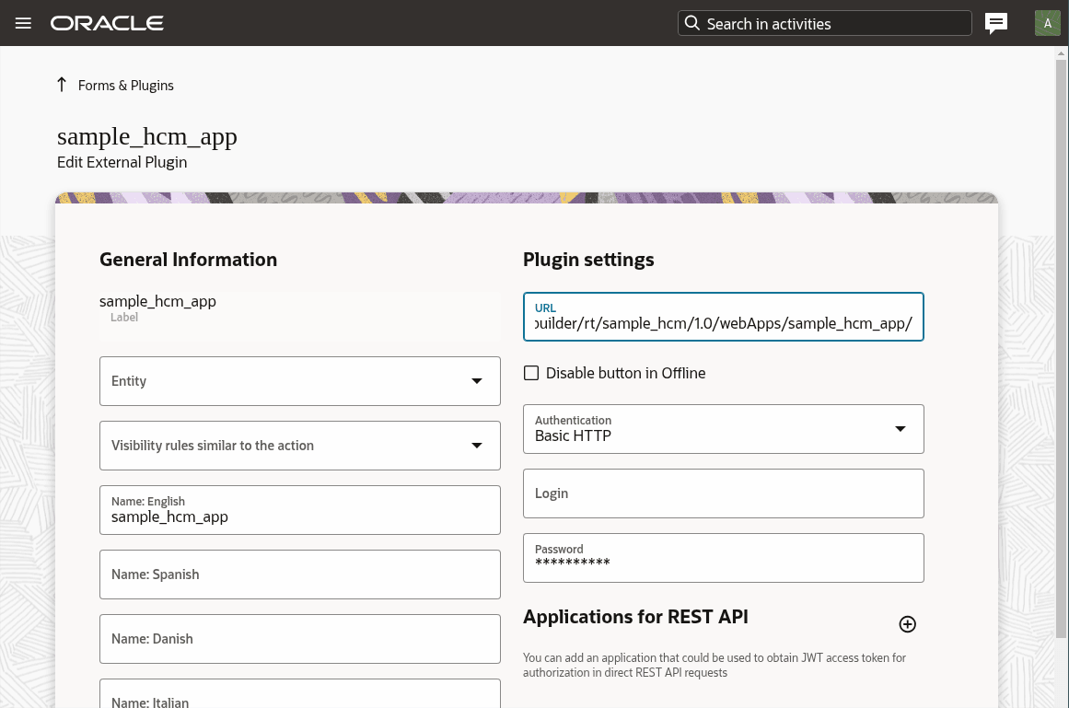Open the chat messages icon
The image size is (1069, 708).
(x=996, y=23)
